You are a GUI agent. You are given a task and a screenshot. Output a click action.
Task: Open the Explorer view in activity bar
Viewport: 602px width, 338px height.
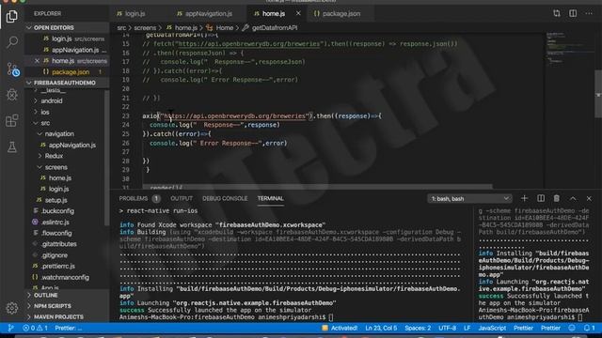click(x=12, y=17)
